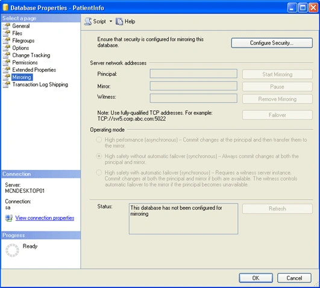Click the Extended Properties page icon
This screenshot has height=288, width=320.
click(7, 70)
